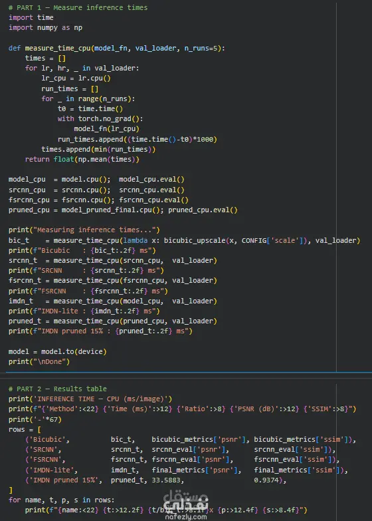The image size is (372, 521).
Task: Click the 'imdn_t = measure_time_cpu(model_cpu' line
Action: click(x=112, y=301)
